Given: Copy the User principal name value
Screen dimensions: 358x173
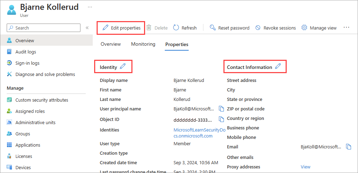Looking at the screenshot, I should click(221, 108).
